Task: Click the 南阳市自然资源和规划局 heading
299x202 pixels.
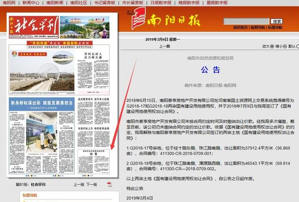Action: pos(210,58)
